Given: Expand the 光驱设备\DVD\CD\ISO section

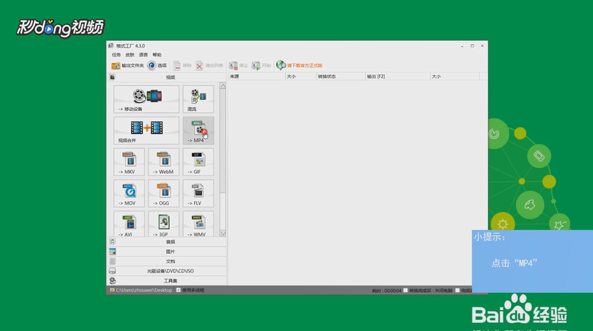Looking at the screenshot, I should [x=167, y=271].
